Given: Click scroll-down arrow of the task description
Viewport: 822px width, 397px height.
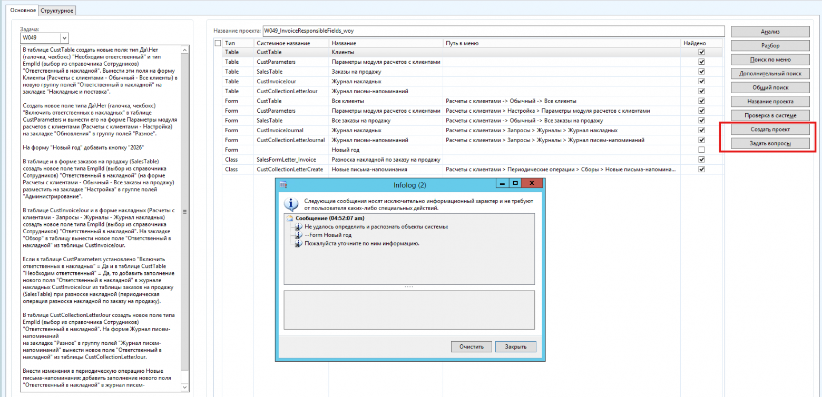Looking at the screenshot, I should click(184, 387).
